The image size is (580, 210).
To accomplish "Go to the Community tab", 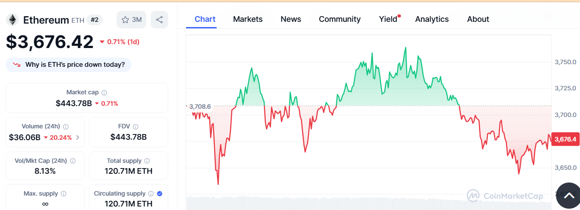I will tap(339, 19).
